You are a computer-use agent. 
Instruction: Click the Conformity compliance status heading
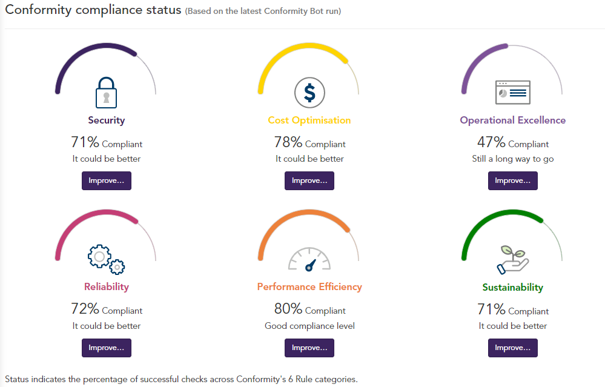(x=94, y=10)
